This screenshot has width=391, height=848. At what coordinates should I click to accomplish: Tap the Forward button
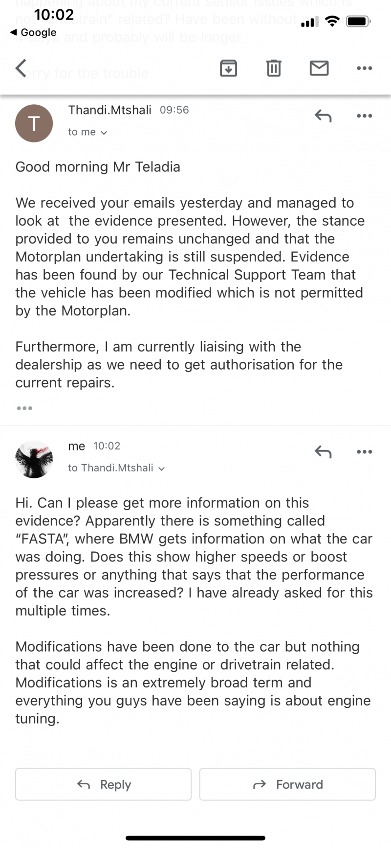click(287, 784)
